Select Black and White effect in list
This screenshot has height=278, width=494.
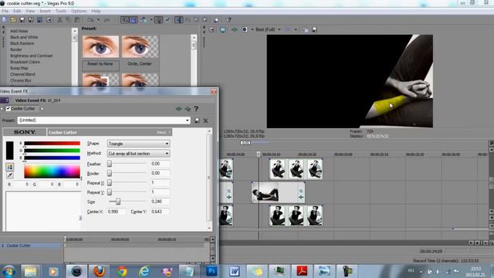click(24, 37)
